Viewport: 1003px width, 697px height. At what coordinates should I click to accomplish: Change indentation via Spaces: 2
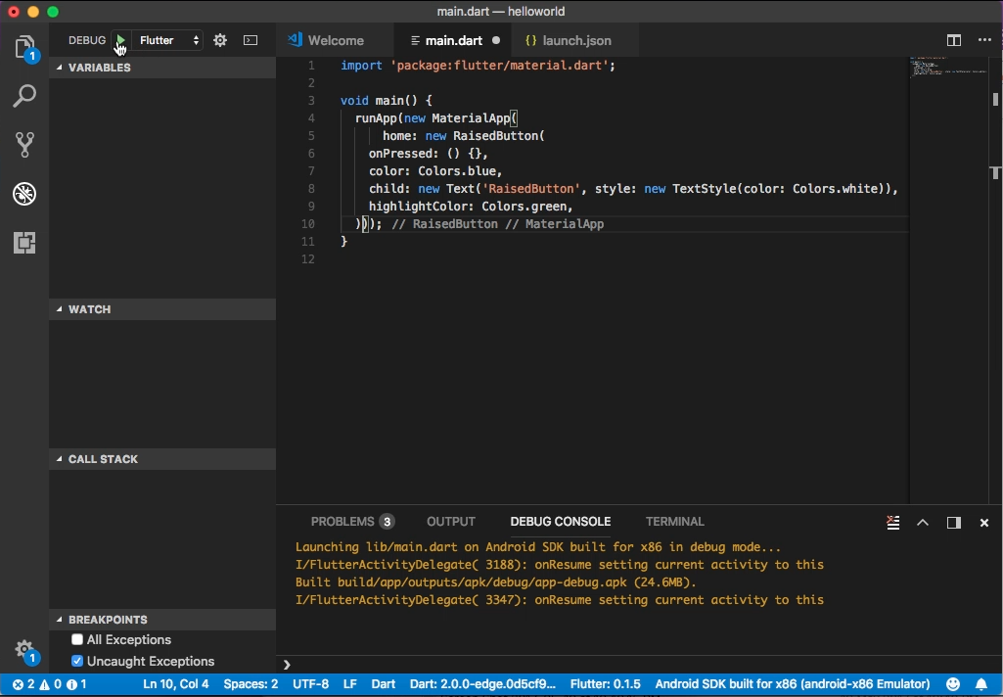251,684
